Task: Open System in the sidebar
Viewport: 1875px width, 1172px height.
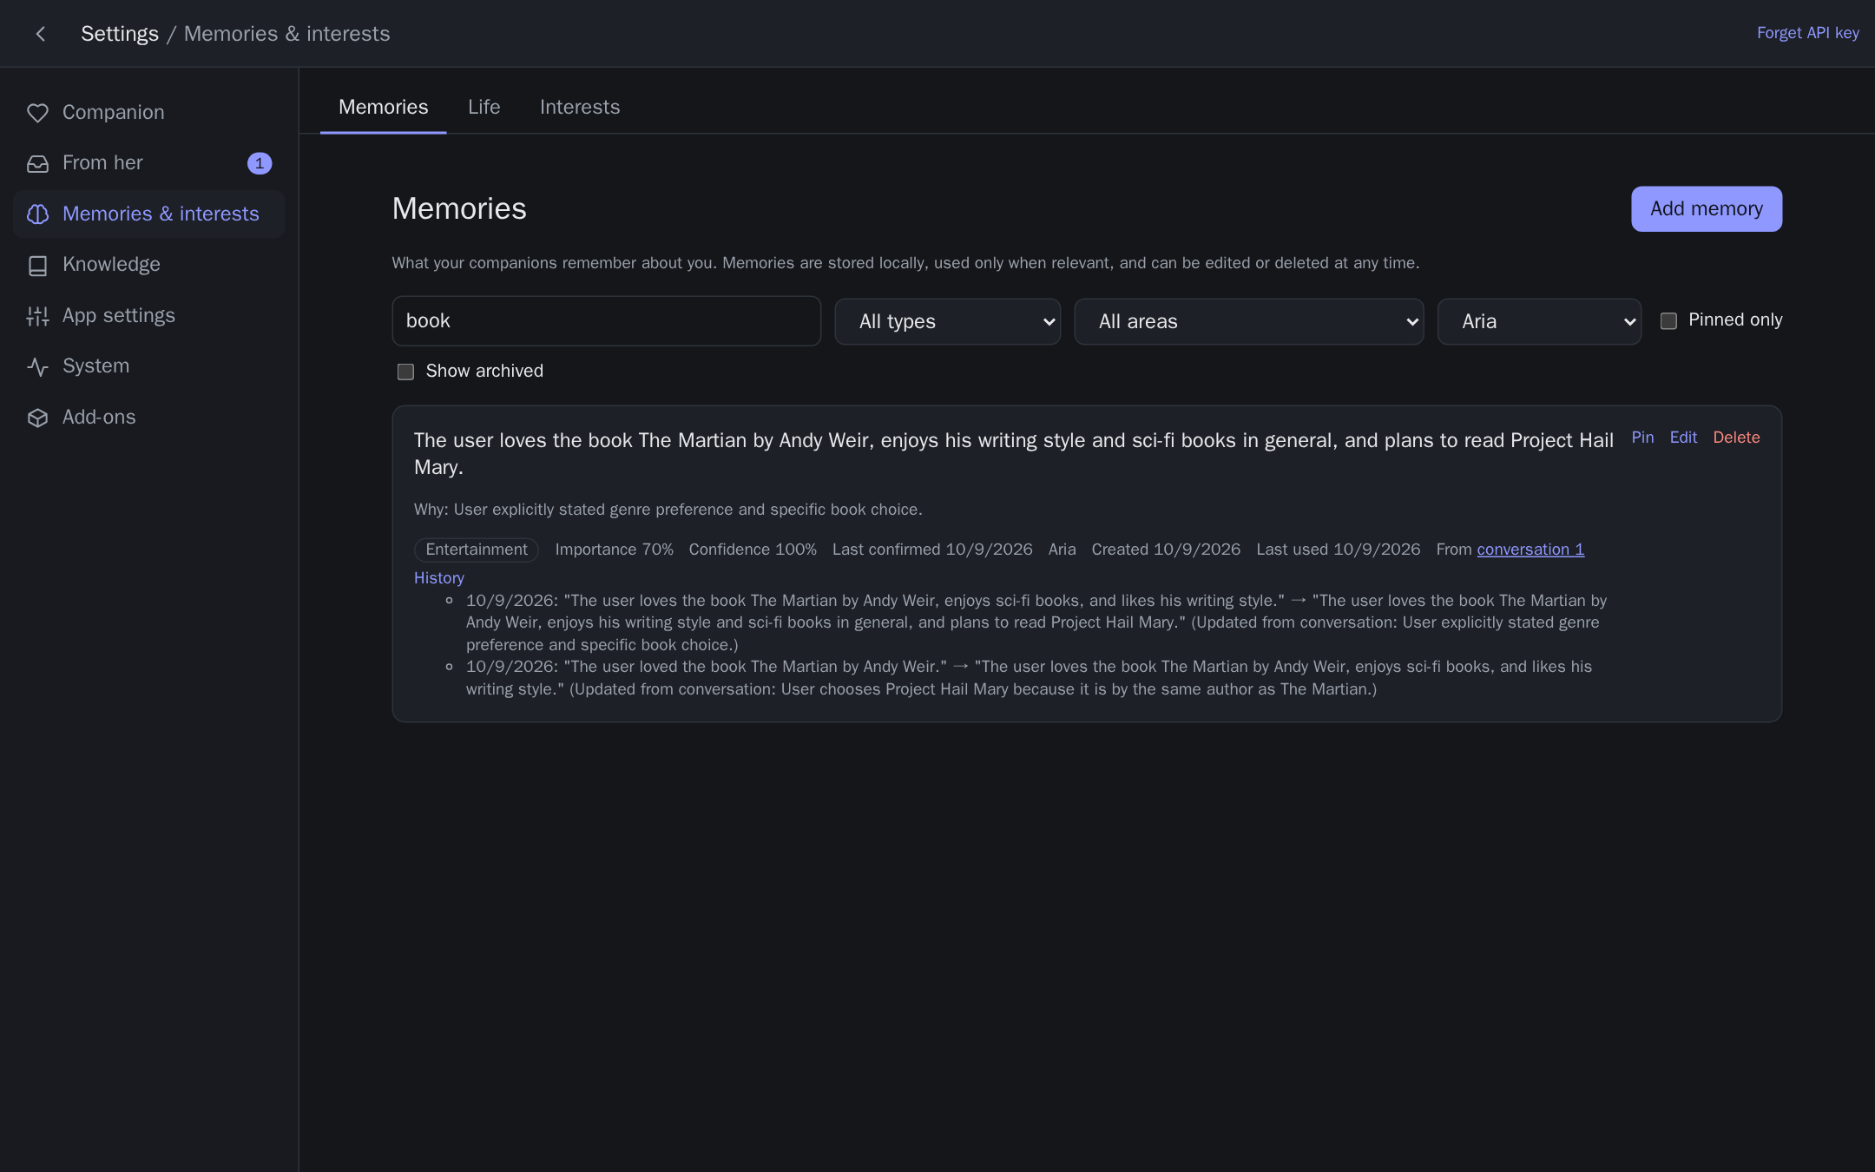Action: 148,366
